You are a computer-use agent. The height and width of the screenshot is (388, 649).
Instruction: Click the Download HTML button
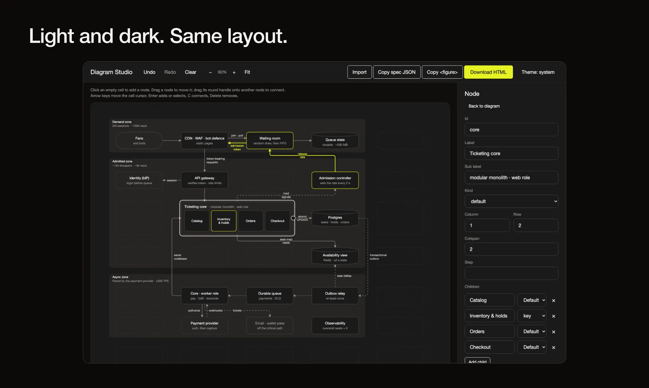point(488,72)
